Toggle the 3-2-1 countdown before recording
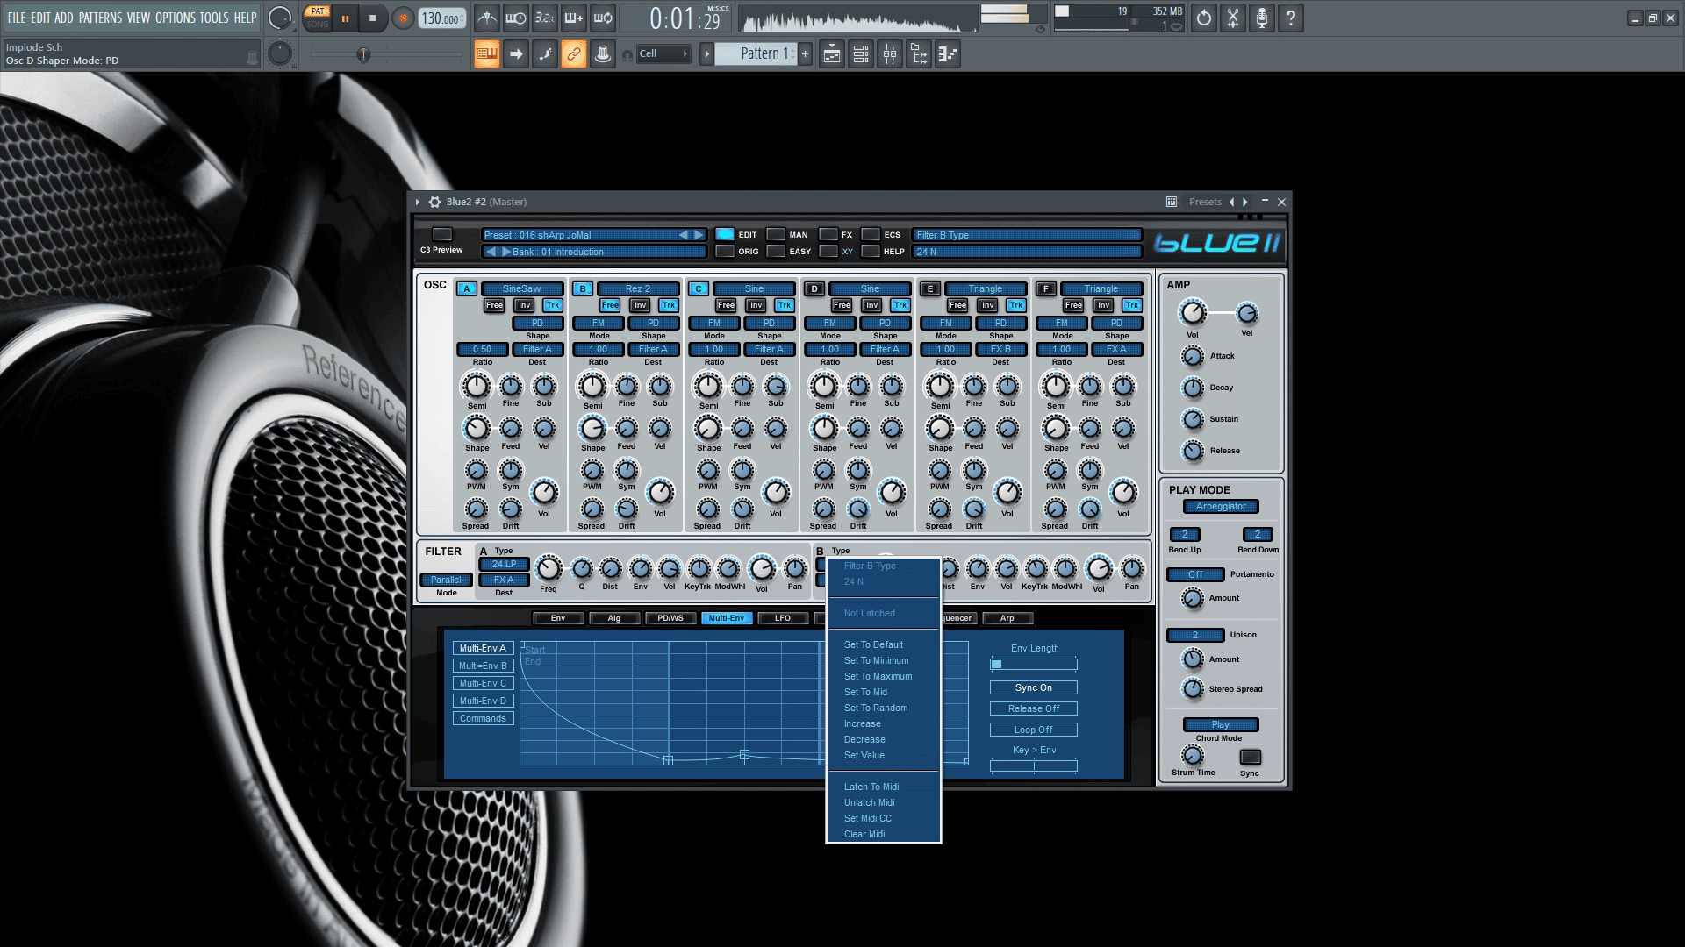The height and width of the screenshot is (947, 1685). click(x=545, y=18)
